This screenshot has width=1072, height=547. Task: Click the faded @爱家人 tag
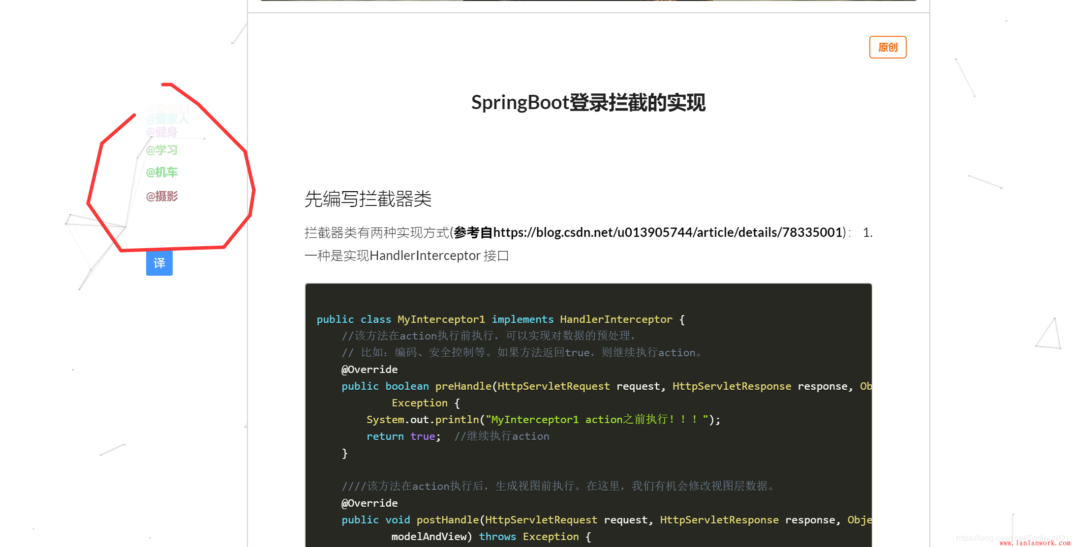167,119
